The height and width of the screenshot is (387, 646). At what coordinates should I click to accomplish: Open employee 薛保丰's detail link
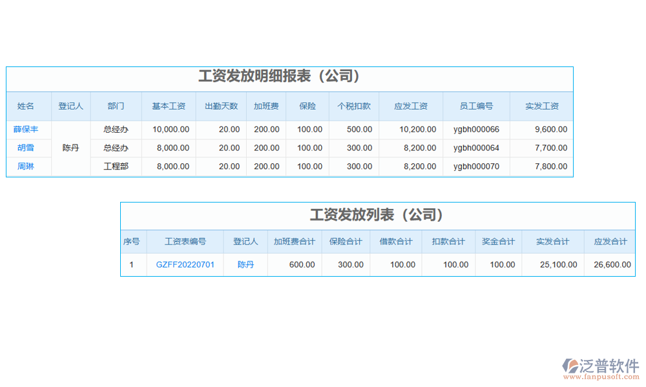pyautogui.click(x=27, y=129)
